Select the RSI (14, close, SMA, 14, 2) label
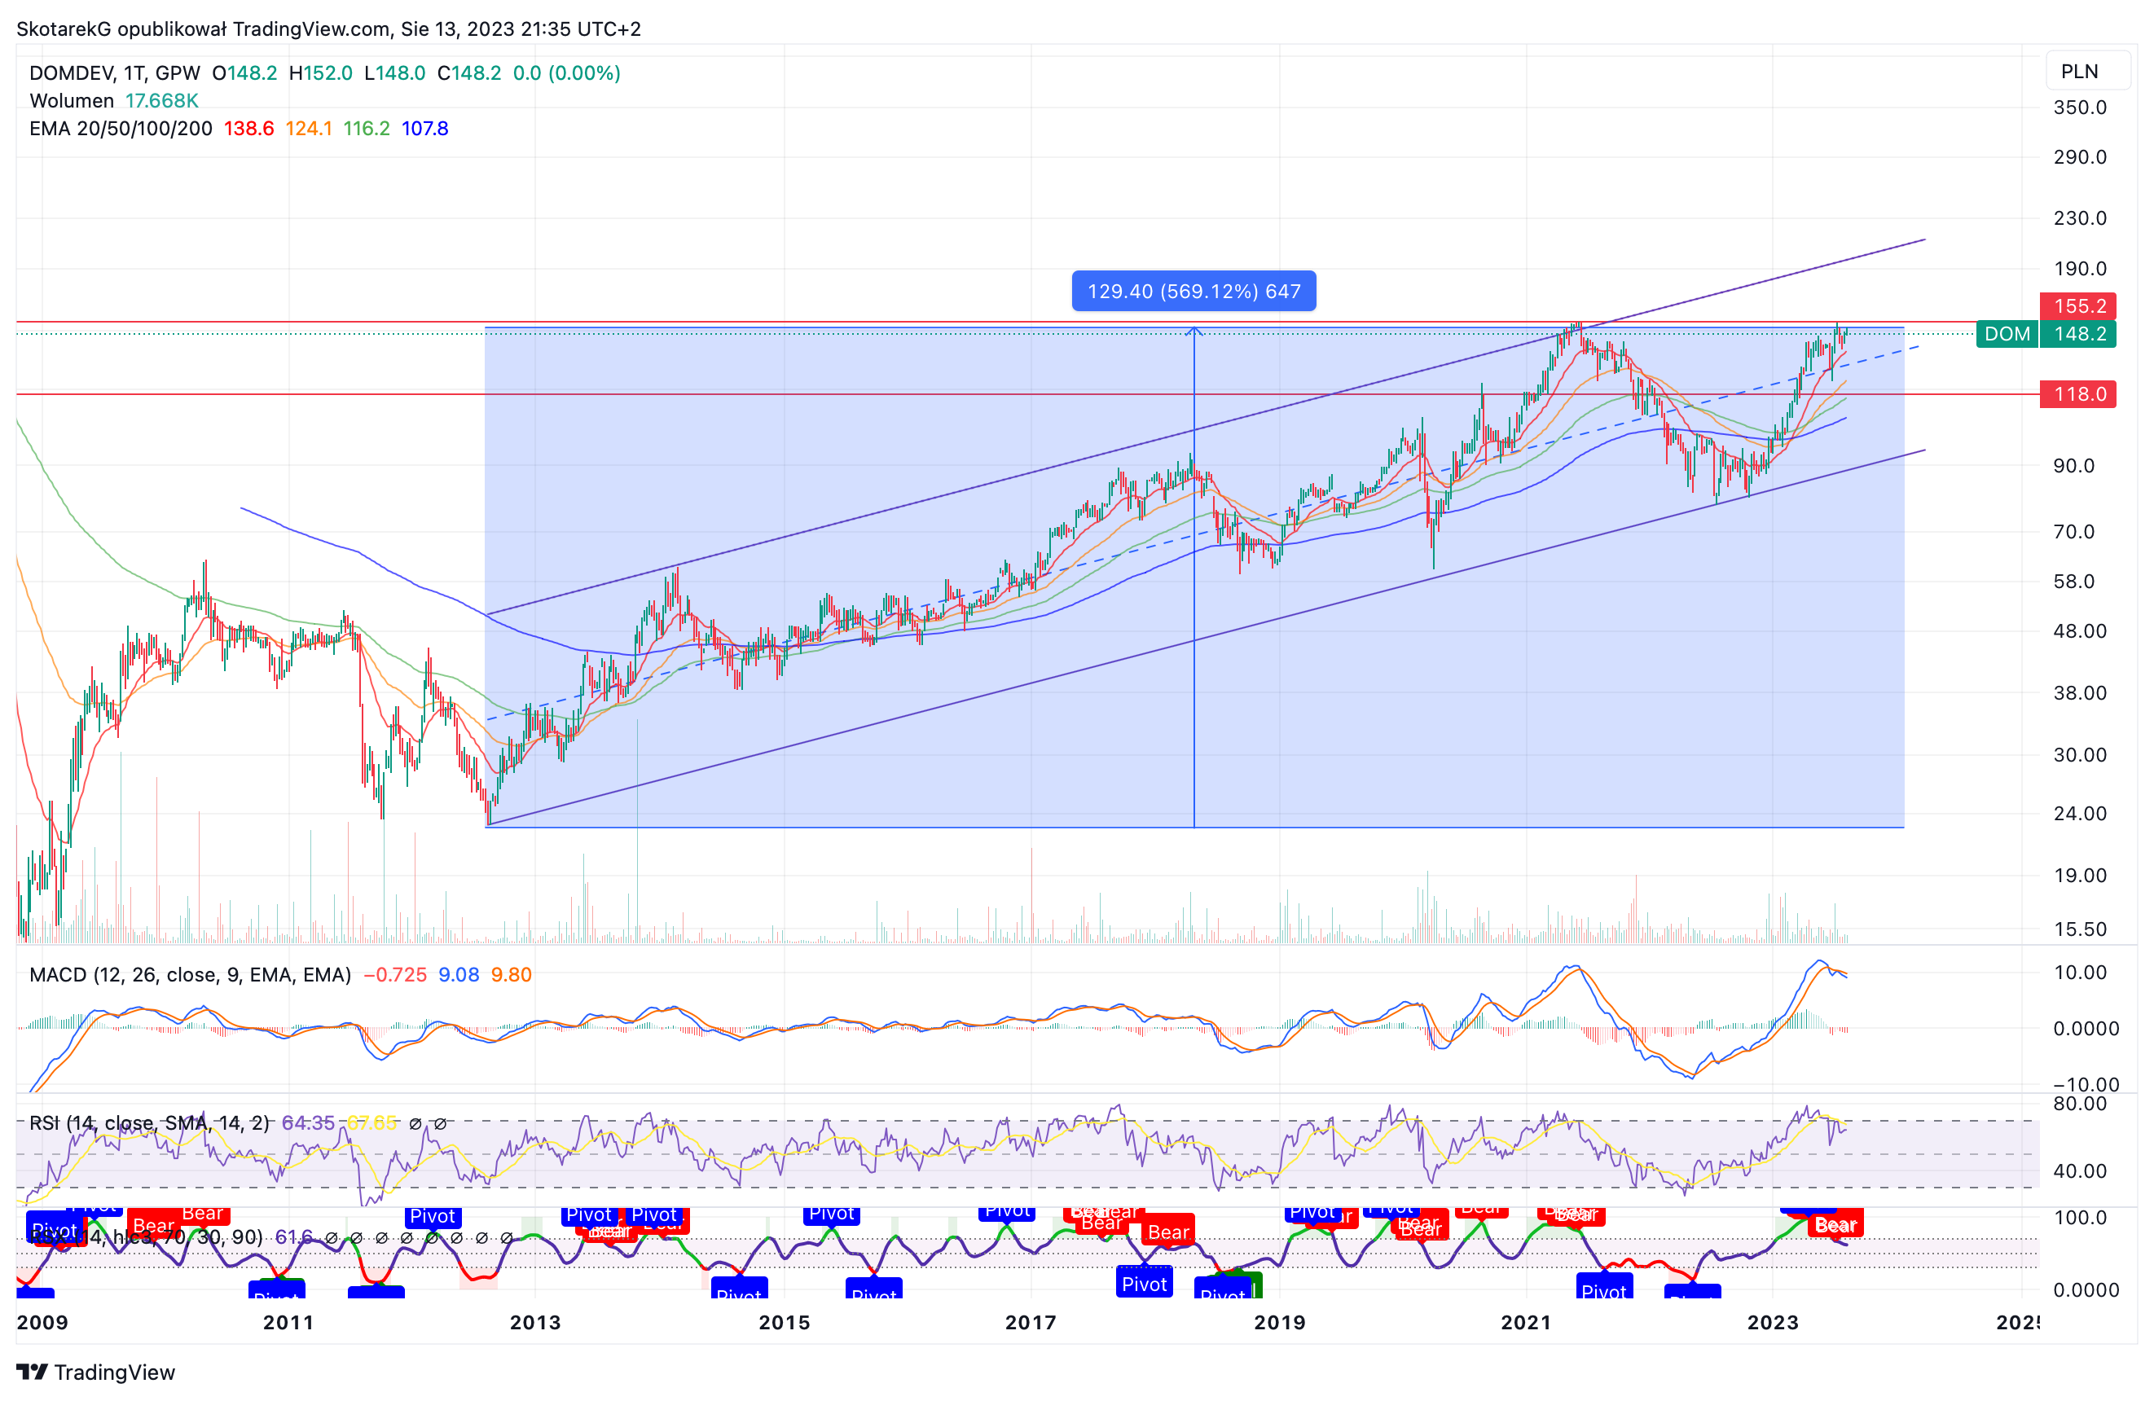The width and height of the screenshot is (2154, 1401). tap(149, 1123)
